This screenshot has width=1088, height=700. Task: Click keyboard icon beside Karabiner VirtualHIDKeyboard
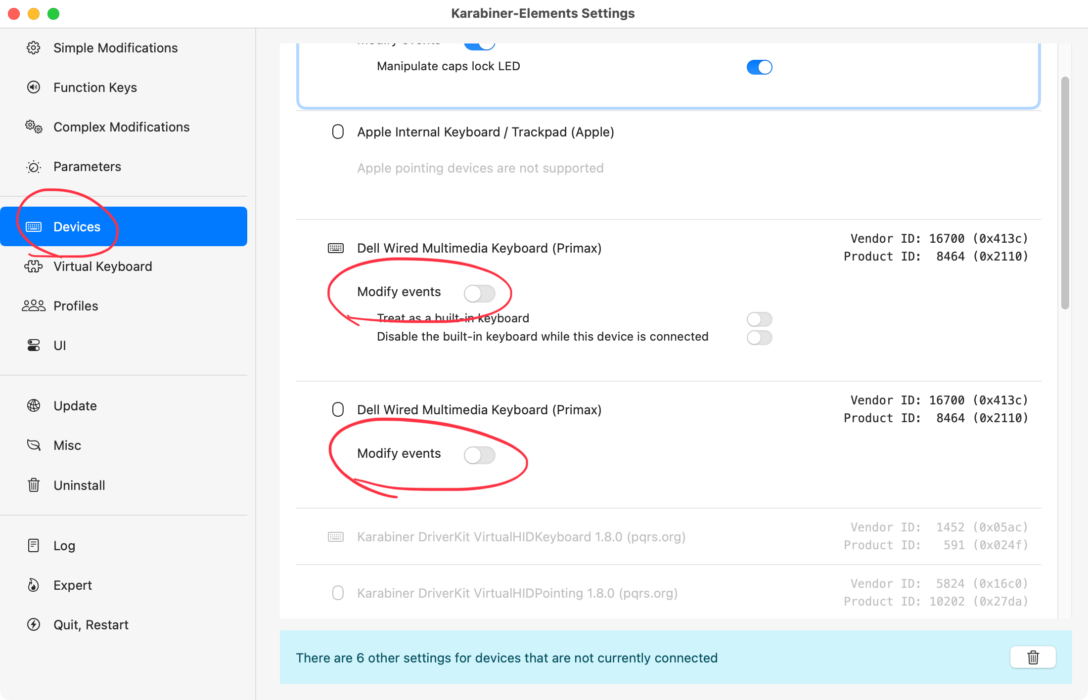tap(336, 537)
